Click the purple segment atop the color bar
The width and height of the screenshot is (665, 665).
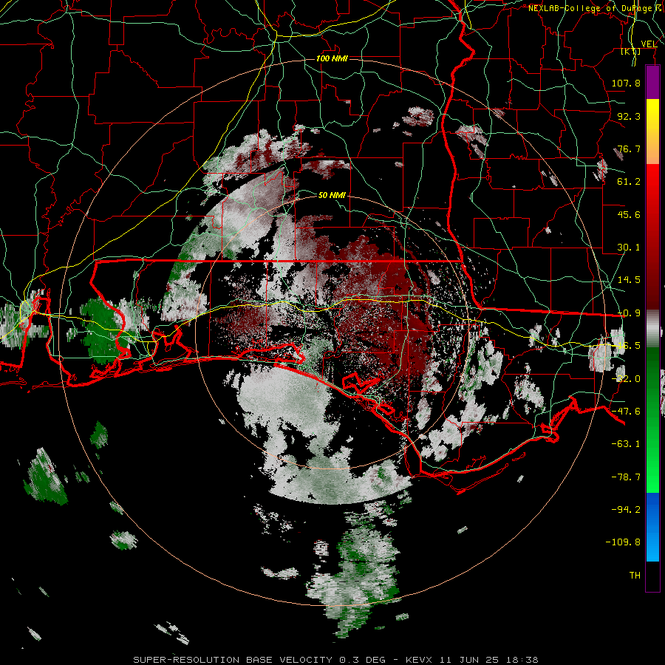652,83
